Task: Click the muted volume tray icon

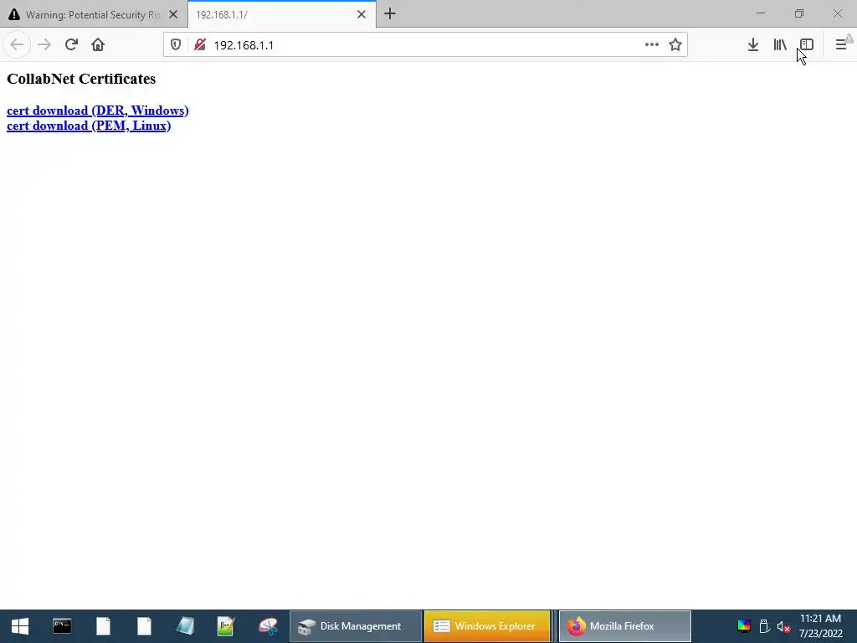Action: (x=783, y=626)
